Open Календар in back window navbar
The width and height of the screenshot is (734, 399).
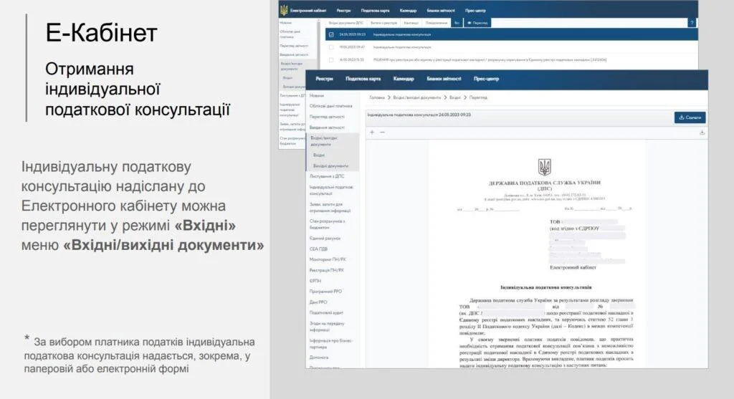408,10
